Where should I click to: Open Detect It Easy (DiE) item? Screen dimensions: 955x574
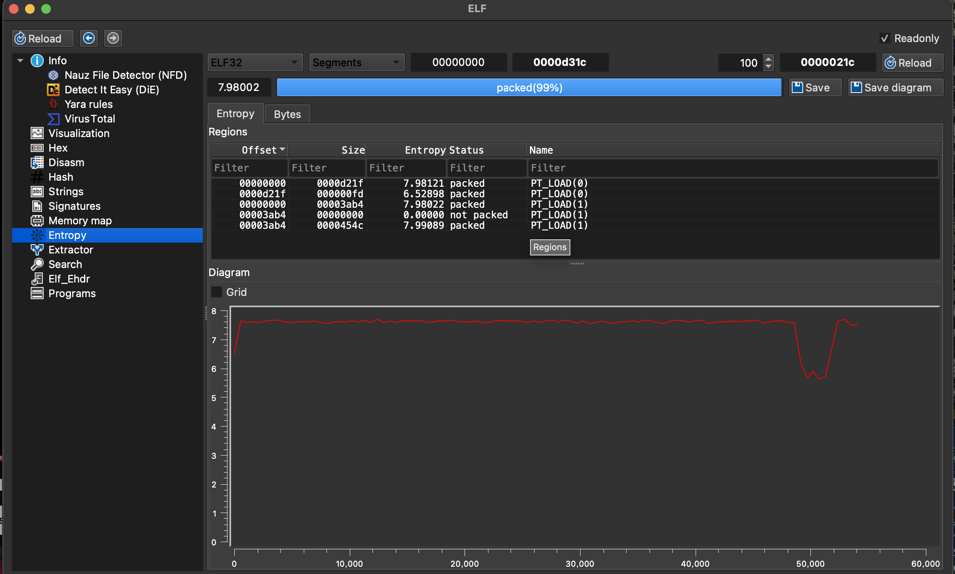pos(111,90)
